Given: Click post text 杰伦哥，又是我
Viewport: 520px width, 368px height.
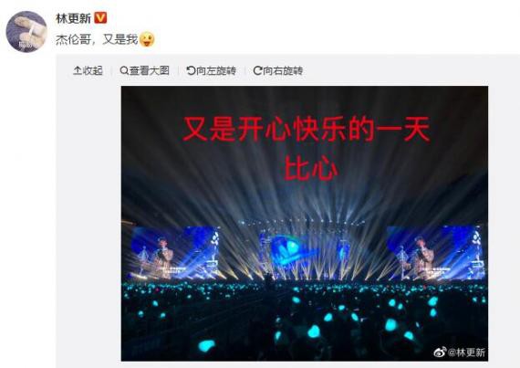Looking at the screenshot, I should (x=97, y=39).
